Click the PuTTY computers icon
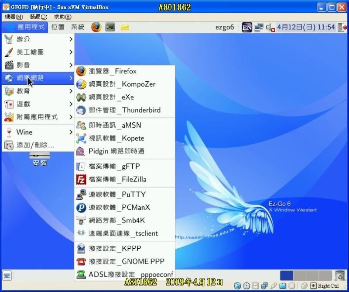The height and width of the screenshot is (292, 349). [x=81, y=195]
